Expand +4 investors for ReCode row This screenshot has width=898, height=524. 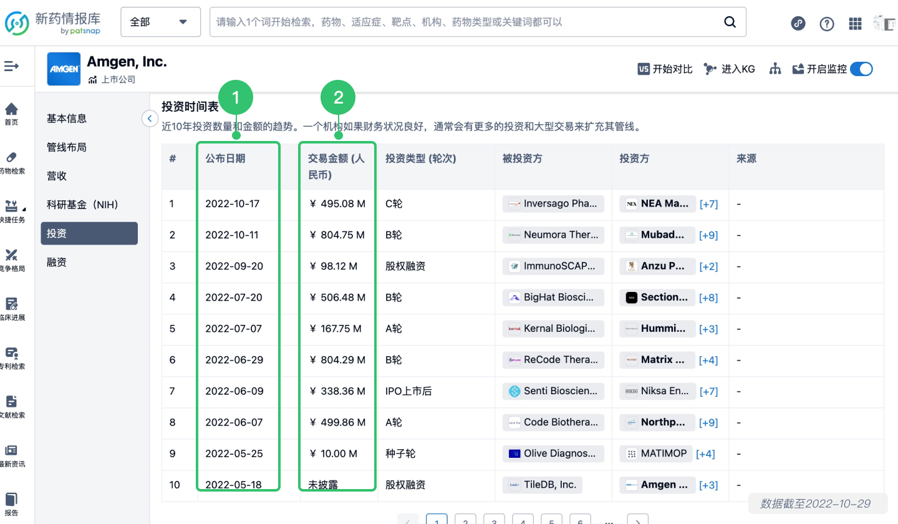tap(709, 360)
